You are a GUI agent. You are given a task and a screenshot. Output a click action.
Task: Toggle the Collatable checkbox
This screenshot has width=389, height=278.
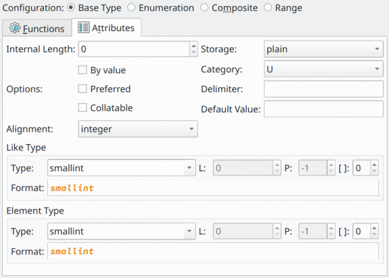tap(83, 108)
